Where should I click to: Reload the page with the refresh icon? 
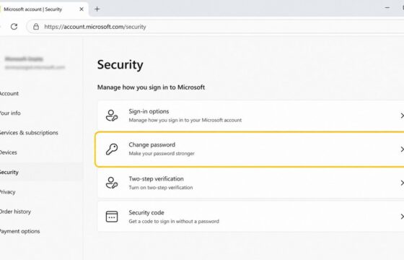tap(14, 26)
